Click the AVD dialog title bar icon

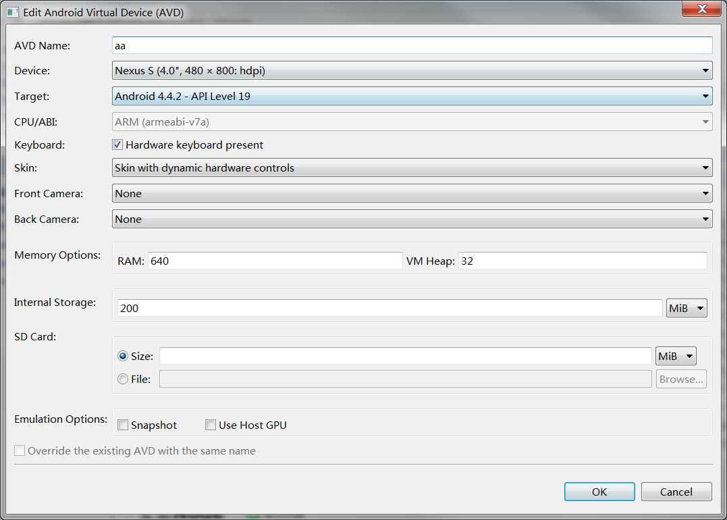13,12
